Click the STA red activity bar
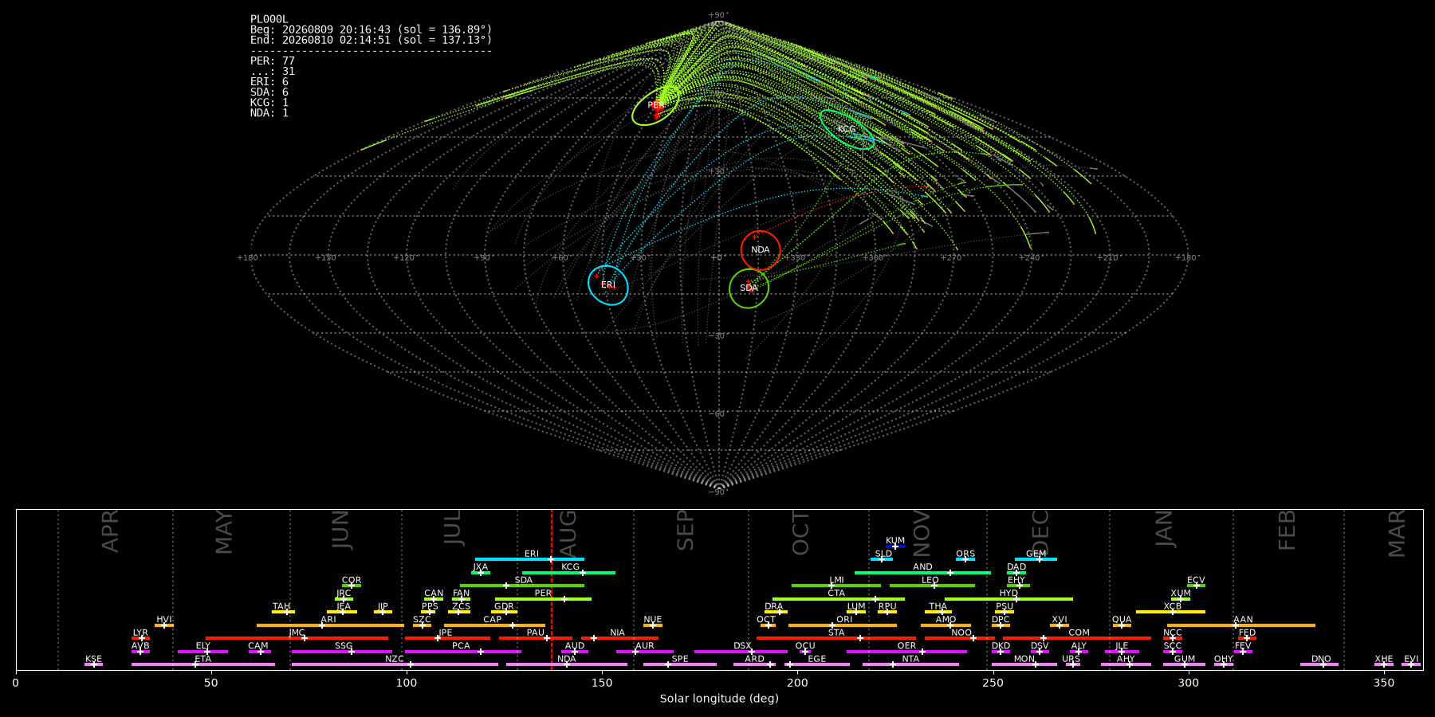 [836, 638]
